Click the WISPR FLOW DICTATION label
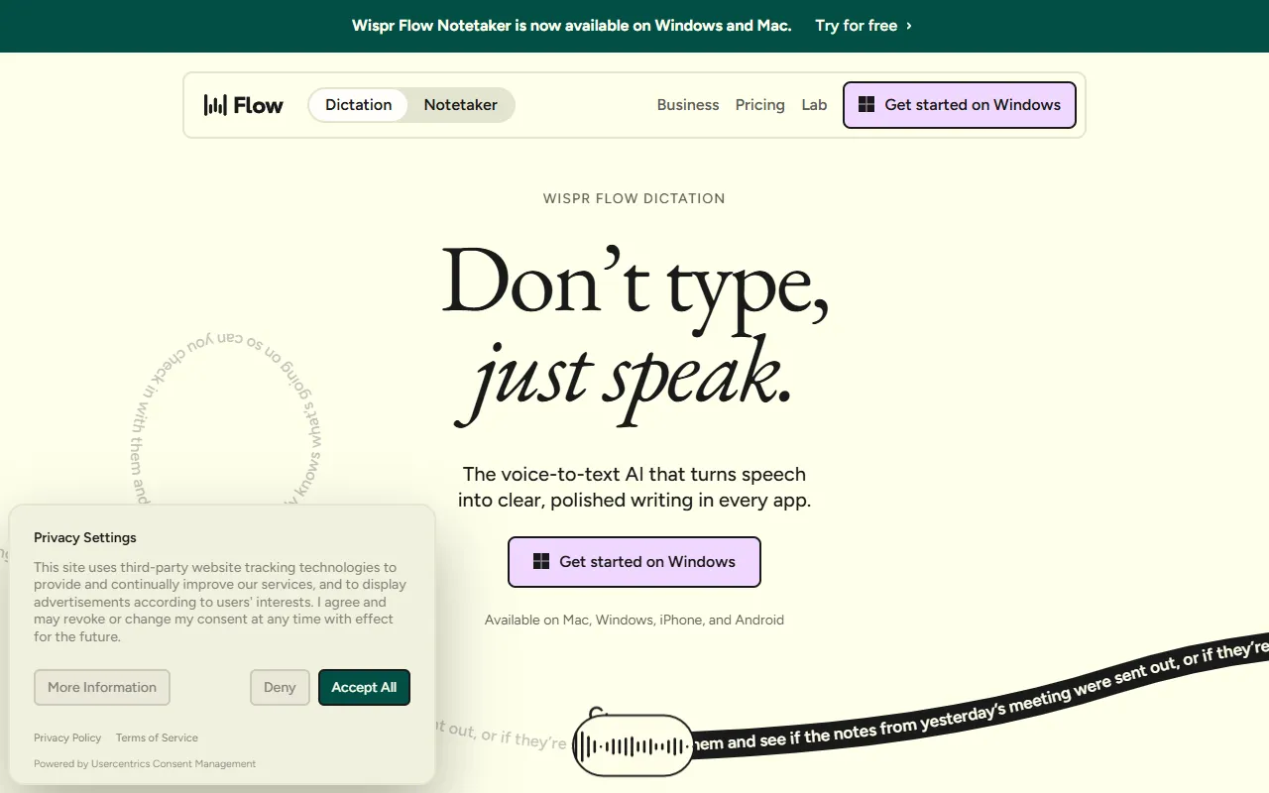Image resolution: width=1269 pixels, height=793 pixels. pyautogui.click(x=634, y=198)
